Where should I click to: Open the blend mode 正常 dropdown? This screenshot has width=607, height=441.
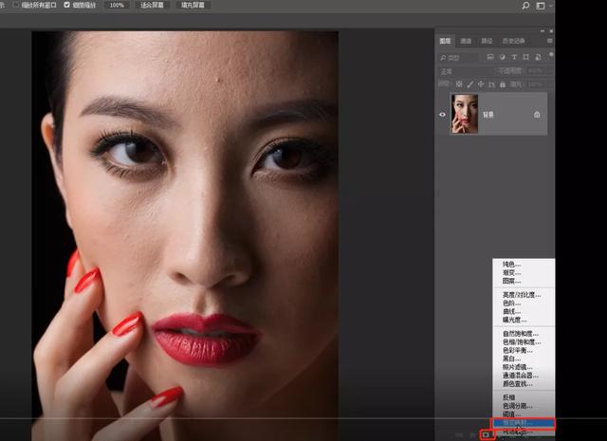tap(465, 71)
